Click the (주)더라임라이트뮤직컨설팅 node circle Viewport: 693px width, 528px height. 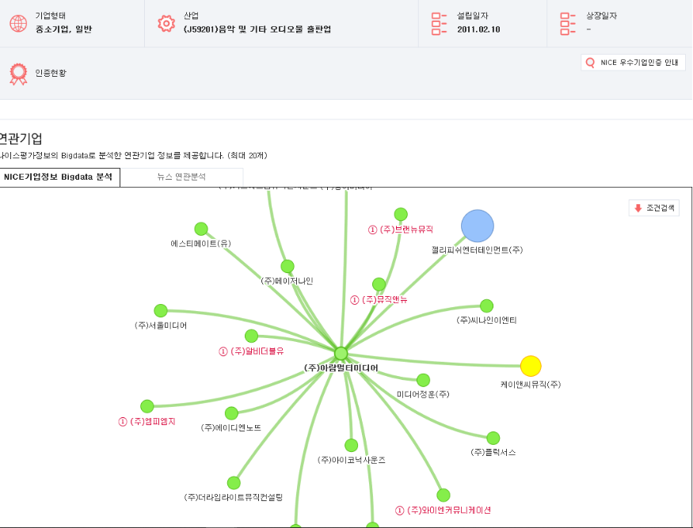pos(234,483)
